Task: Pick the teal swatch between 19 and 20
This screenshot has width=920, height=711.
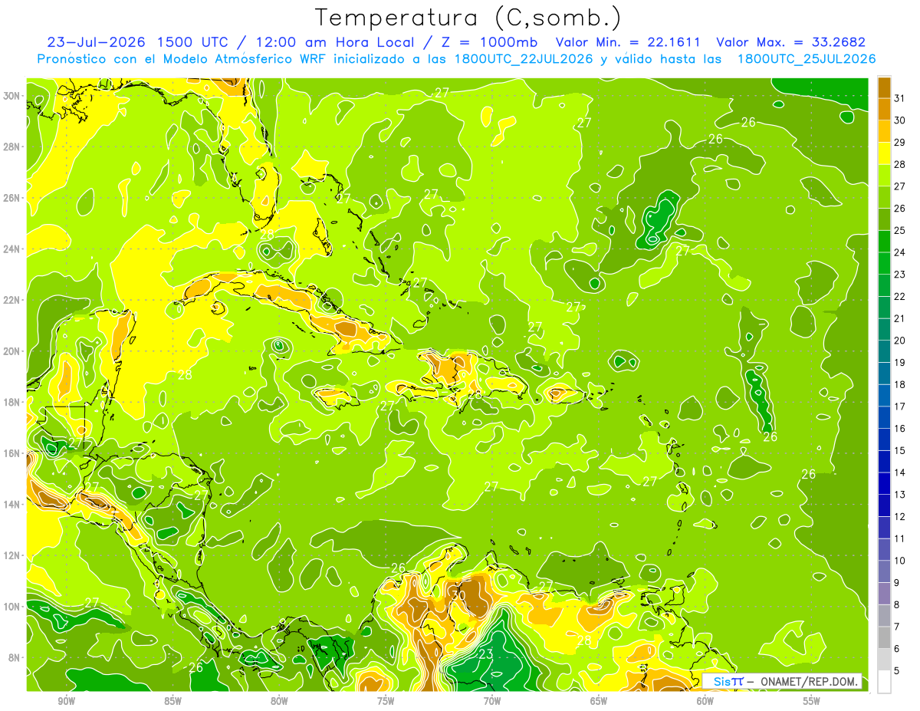Action: coord(884,351)
